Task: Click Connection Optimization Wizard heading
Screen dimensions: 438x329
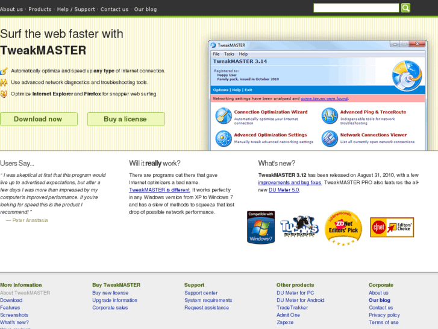Action: [271, 112]
